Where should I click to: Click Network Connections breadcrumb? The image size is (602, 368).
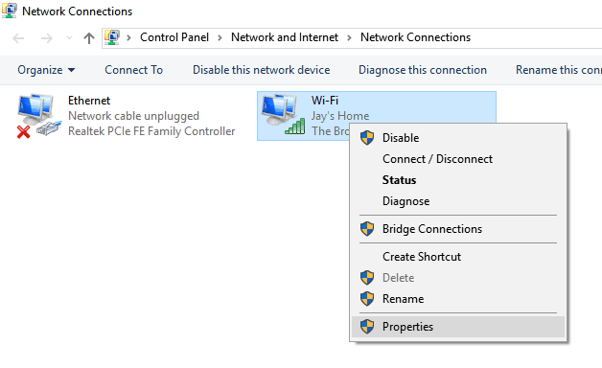tap(415, 37)
